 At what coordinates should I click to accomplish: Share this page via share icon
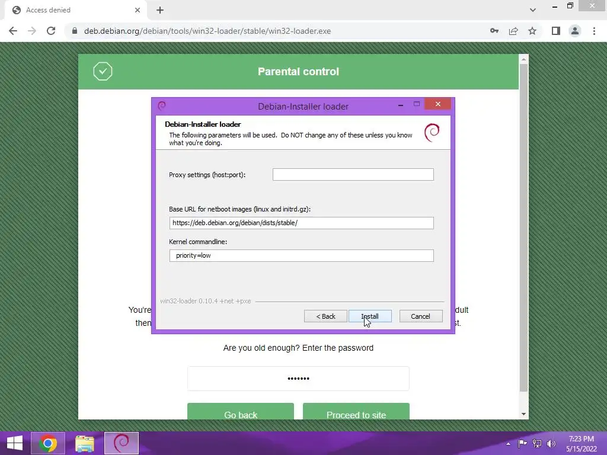(x=513, y=31)
